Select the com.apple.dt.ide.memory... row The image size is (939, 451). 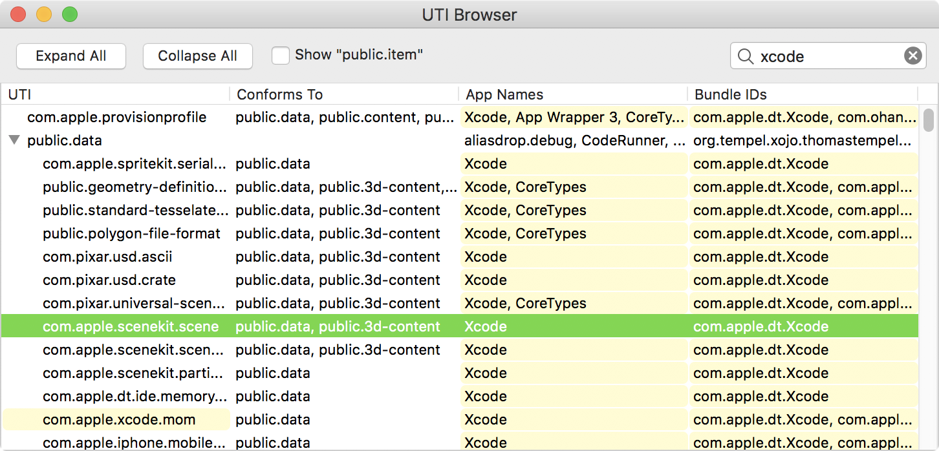460,396
